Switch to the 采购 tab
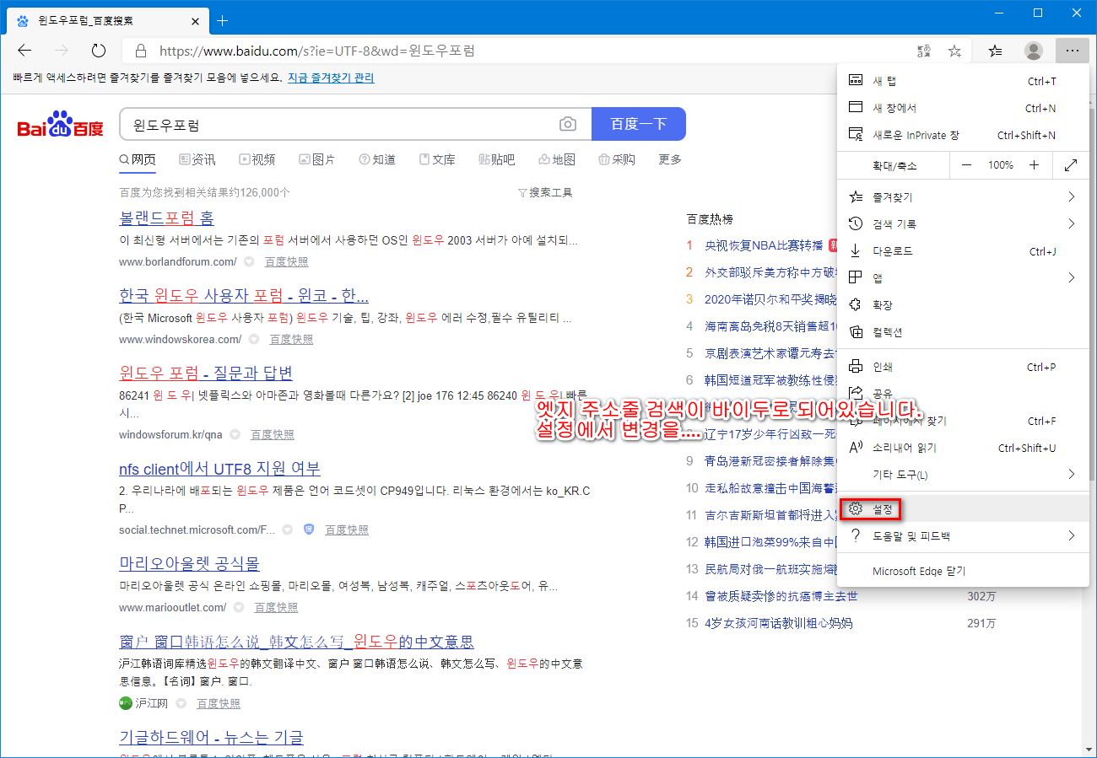Image resolution: width=1097 pixels, height=758 pixels. point(617,159)
